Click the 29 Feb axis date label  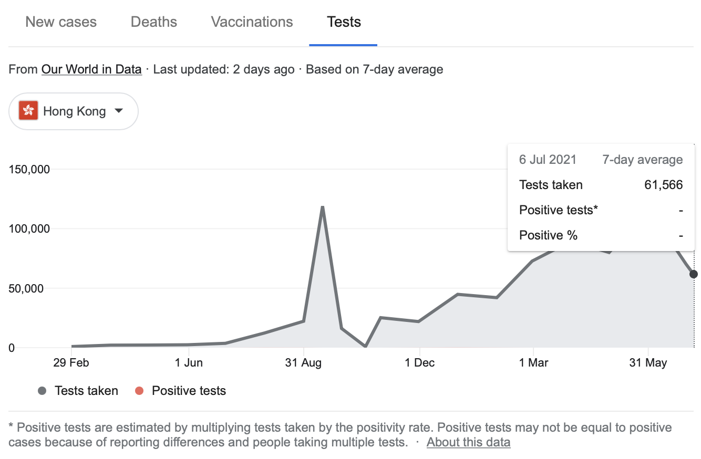click(x=72, y=363)
